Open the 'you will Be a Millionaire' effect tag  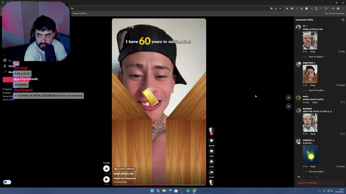coord(125,169)
